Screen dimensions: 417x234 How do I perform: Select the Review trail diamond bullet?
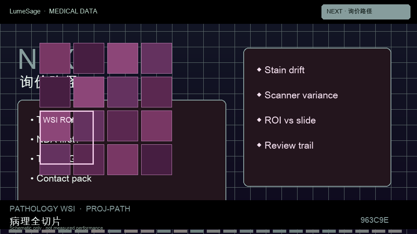(x=259, y=145)
